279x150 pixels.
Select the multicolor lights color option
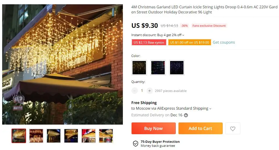[158, 68]
